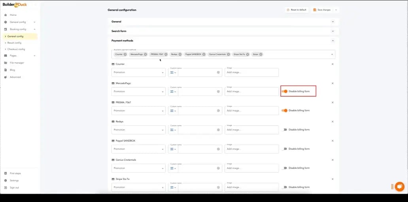Remove Genius Credentials chip from payment methods
This screenshot has height=202, width=408.
229,54
